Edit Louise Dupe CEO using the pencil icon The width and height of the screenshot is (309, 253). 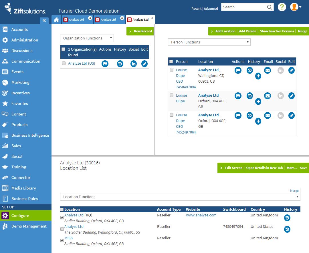pos(291,70)
